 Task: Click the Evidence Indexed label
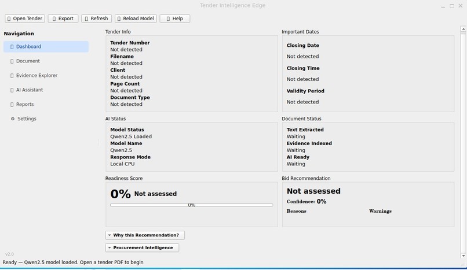pyautogui.click(x=309, y=143)
